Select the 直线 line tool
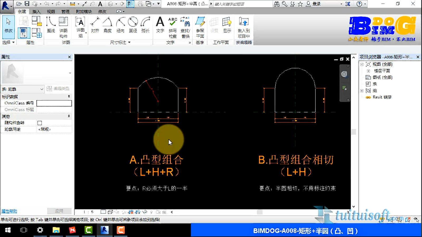This screenshot has width=422, height=237. point(51,26)
